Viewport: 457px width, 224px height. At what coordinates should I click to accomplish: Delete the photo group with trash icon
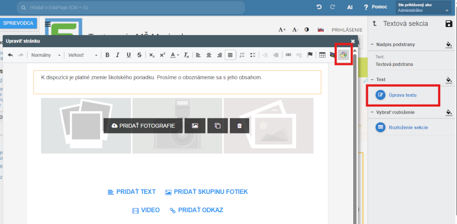(x=239, y=126)
